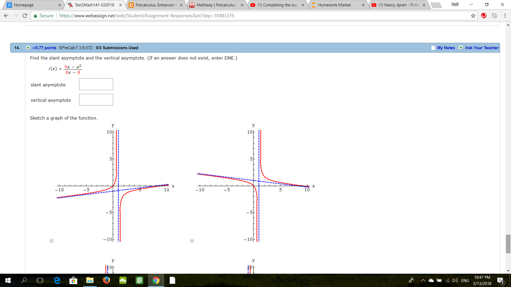Open File Explorer from the taskbar
Viewport: 511px width, 287px height.
[x=90, y=280]
